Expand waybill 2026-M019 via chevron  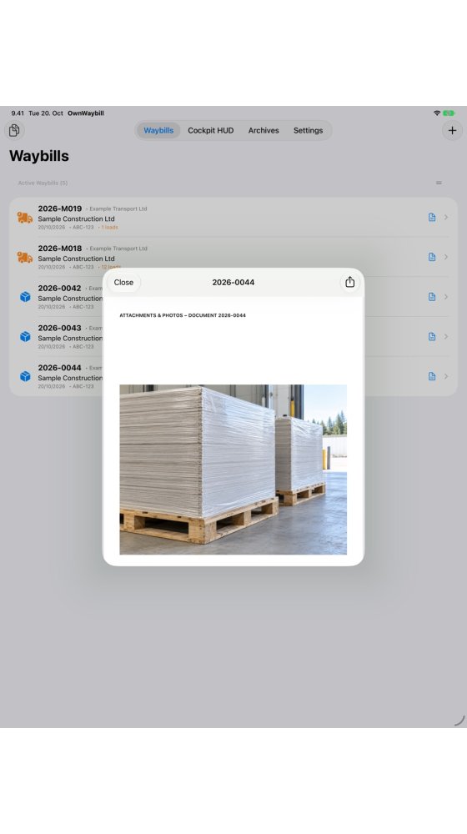(445, 217)
